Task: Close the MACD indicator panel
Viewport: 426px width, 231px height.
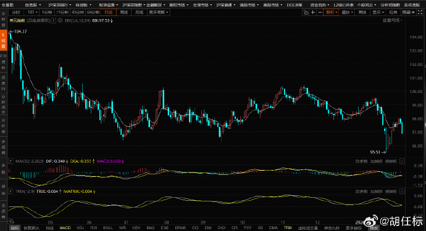Action: click(x=402, y=161)
